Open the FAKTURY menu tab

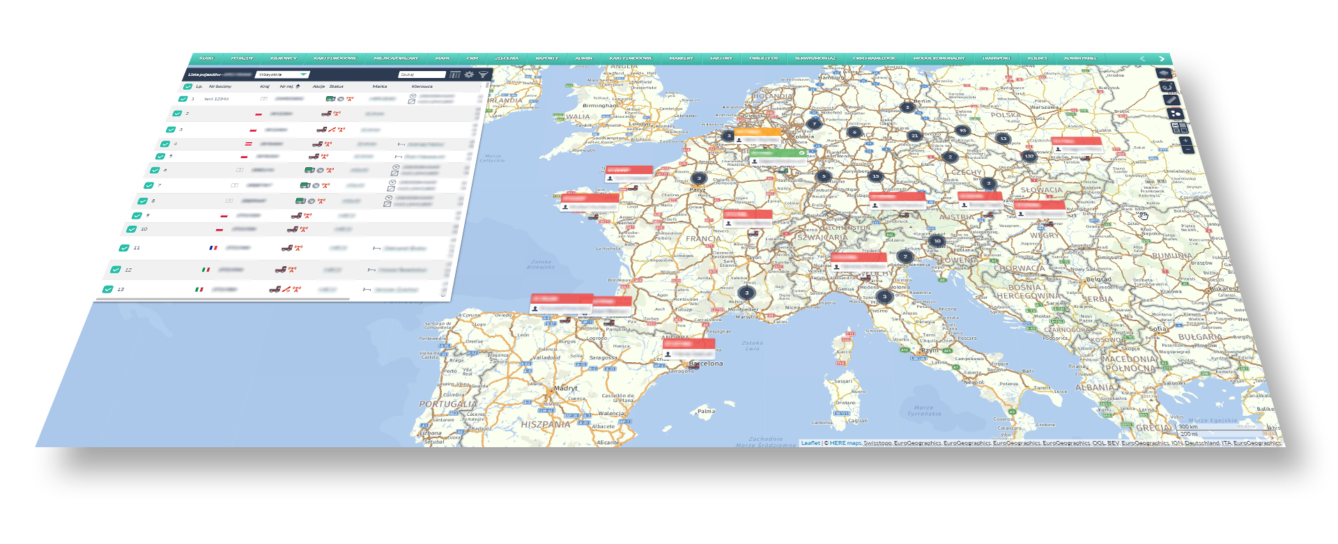point(721,59)
